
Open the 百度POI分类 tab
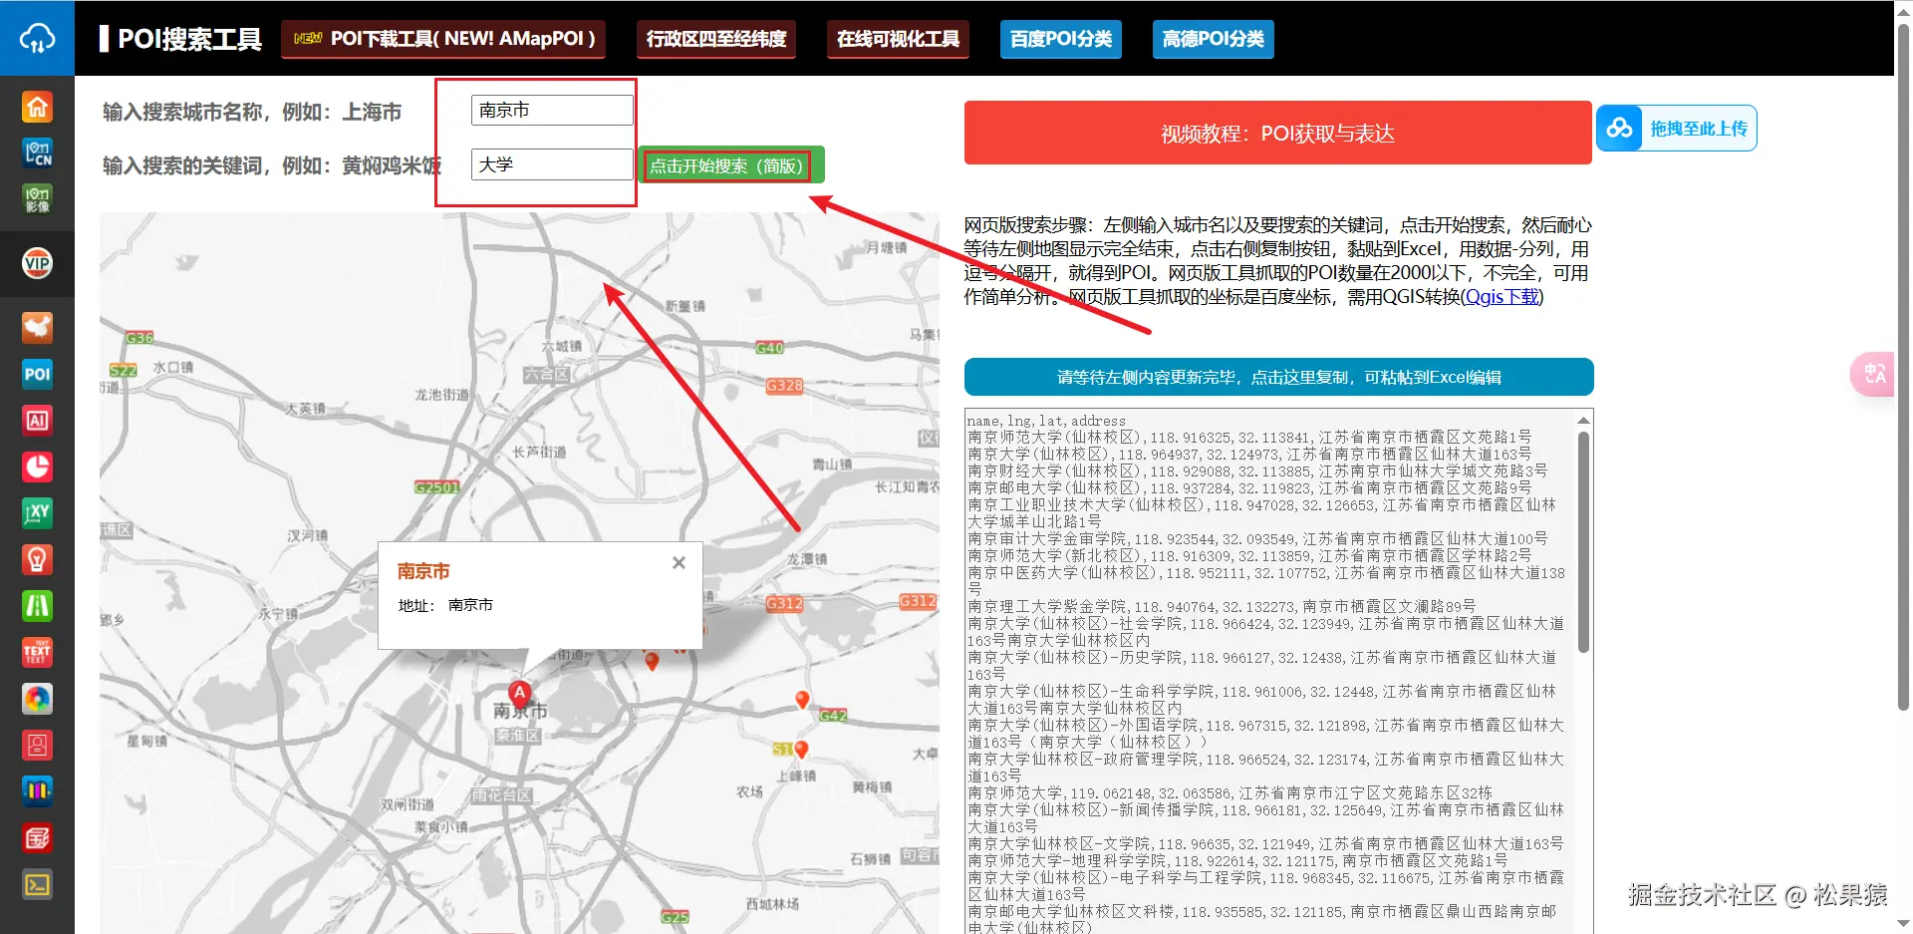point(1061,39)
